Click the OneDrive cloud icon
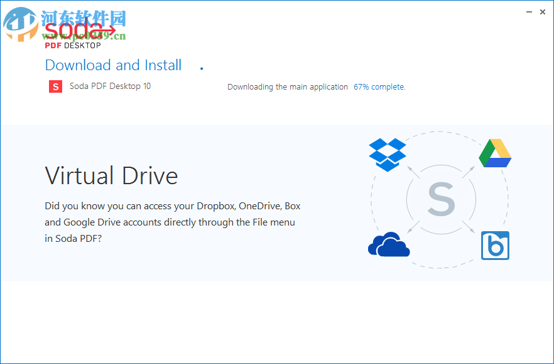 tap(389, 244)
